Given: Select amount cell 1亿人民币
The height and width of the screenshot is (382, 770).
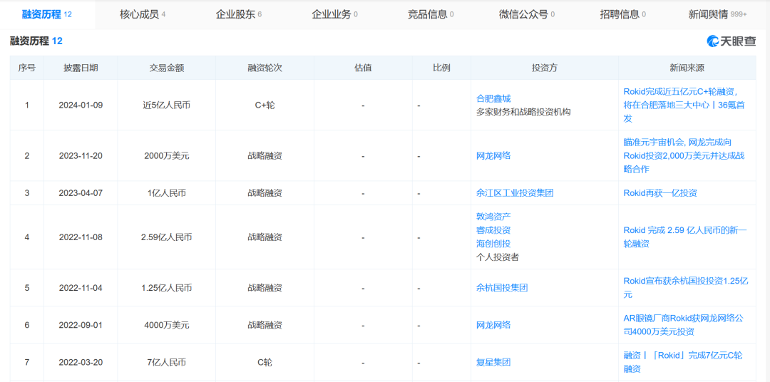Looking at the screenshot, I should (x=166, y=193).
